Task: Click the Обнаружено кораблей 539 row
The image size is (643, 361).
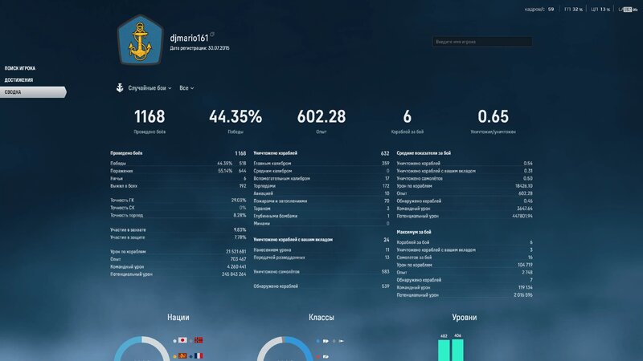Action: pos(321,286)
